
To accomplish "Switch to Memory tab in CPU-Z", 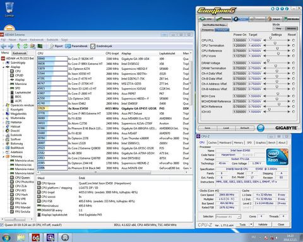I will click(x=239, y=142).
